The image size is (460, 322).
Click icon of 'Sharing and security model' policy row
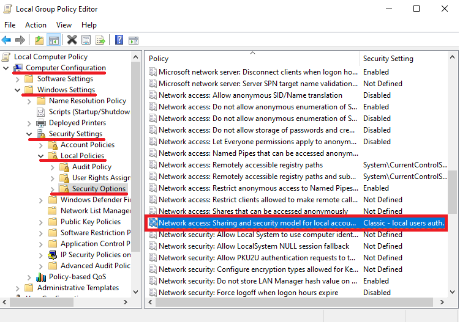pos(153,223)
